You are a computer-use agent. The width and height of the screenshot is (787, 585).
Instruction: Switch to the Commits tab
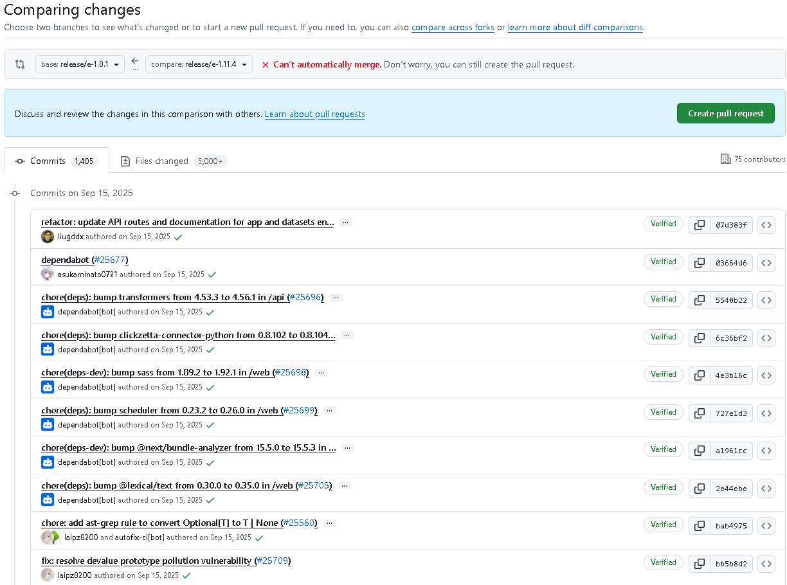point(57,161)
